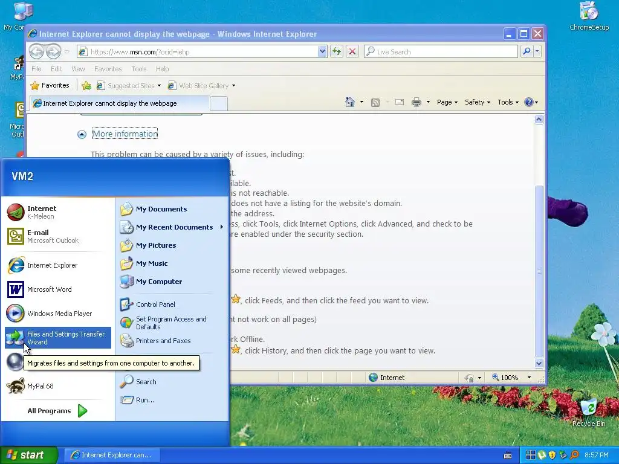Click the vertical scrollbar thumb in IE
The width and height of the screenshot is (619, 464).
[539, 271]
